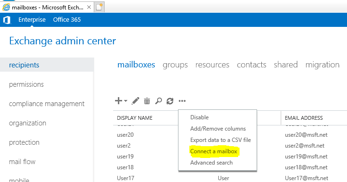
Task: Open compliance management in the navigation
Action: coord(47,104)
